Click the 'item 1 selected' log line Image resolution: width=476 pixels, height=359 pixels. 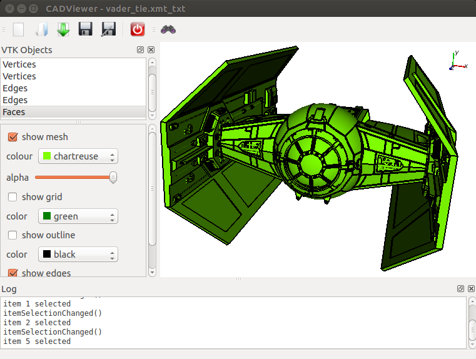pyautogui.click(x=37, y=304)
